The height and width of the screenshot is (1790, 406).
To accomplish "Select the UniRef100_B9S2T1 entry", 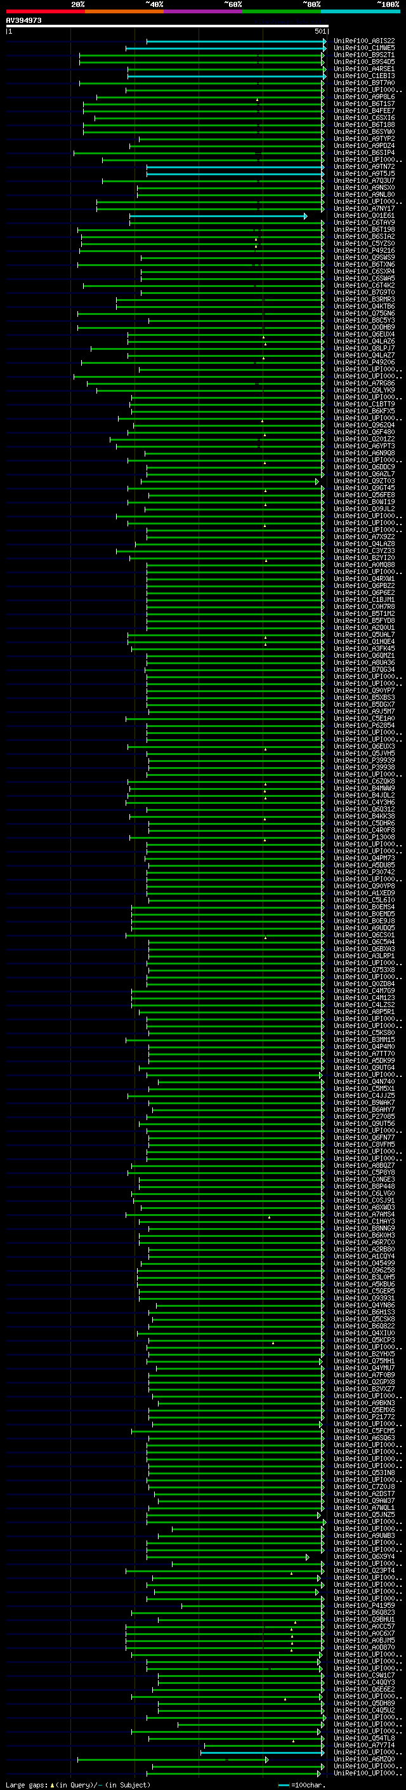I will (x=364, y=55).
